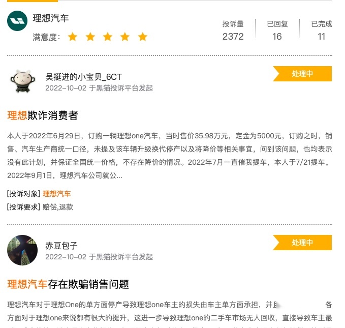Open complaint 理想汽车存在欺骗销售问题

tap(68, 284)
